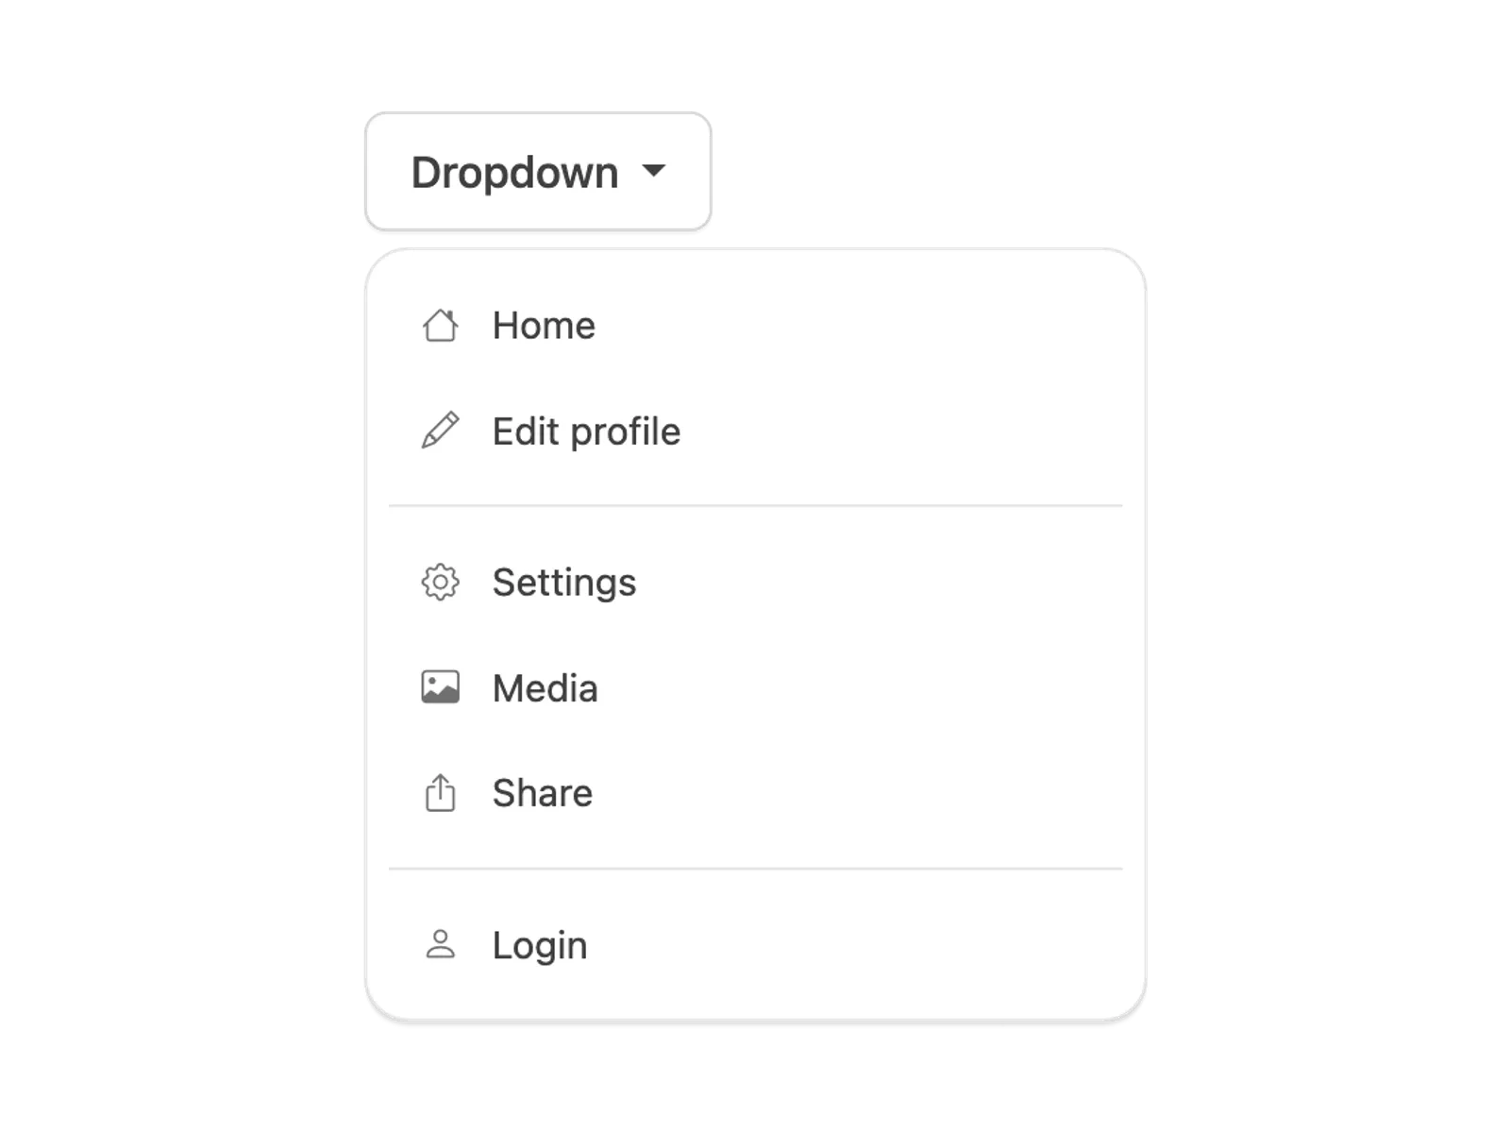Click the gear icon next to Settings
This screenshot has height=1133, width=1510.
coord(440,582)
